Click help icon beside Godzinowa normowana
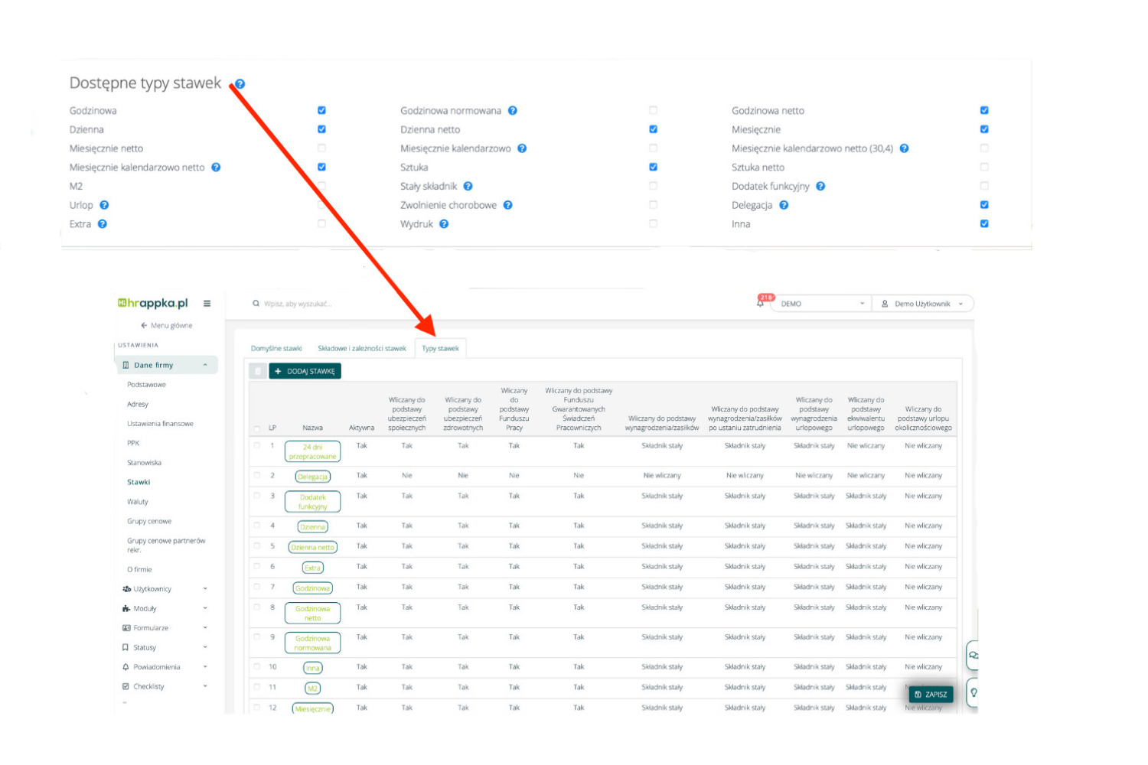This screenshot has height=765, width=1148. 513,111
